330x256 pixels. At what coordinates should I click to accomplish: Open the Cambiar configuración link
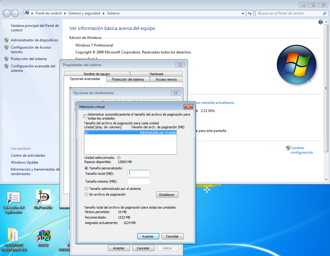point(302,150)
